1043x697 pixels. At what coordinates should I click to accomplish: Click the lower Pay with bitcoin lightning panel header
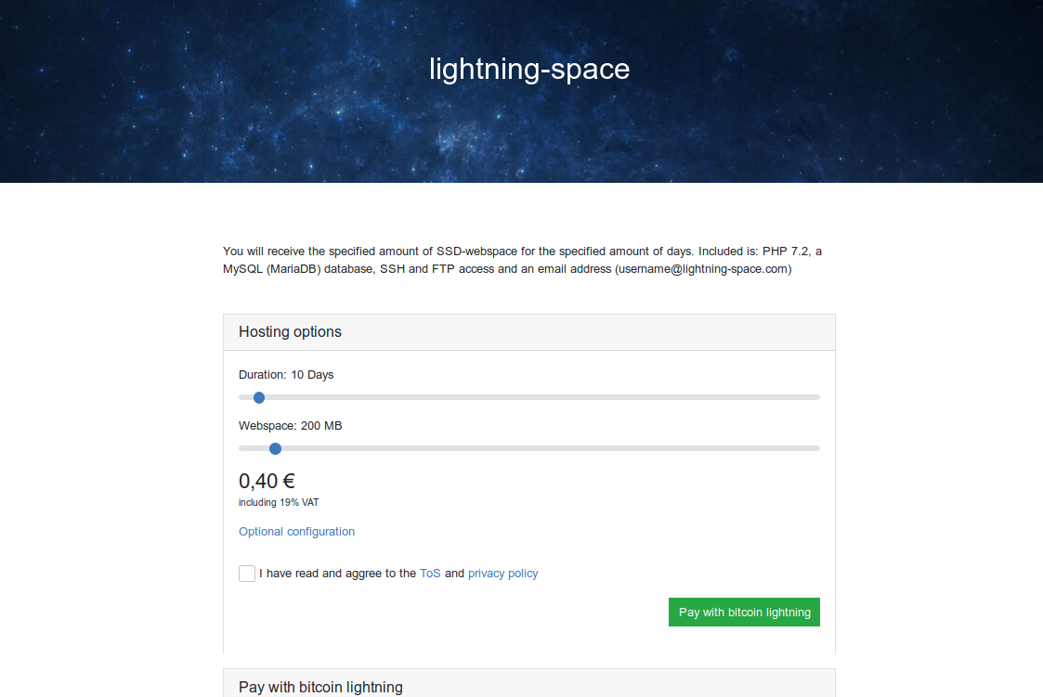[x=529, y=684]
